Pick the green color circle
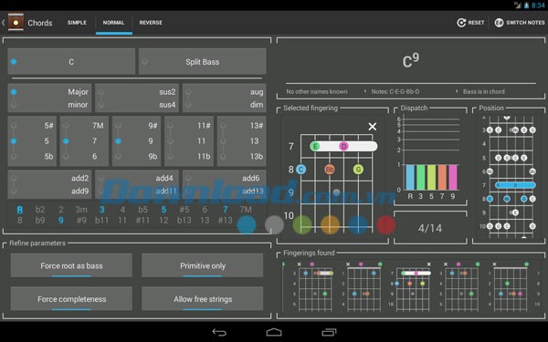548x342 pixels. point(302,224)
